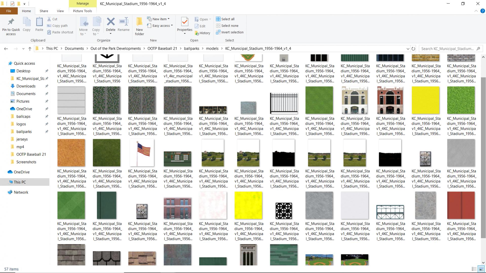The width and height of the screenshot is (486, 273).
Task: Select the American flag image thumbnail
Action: point(142,153)
